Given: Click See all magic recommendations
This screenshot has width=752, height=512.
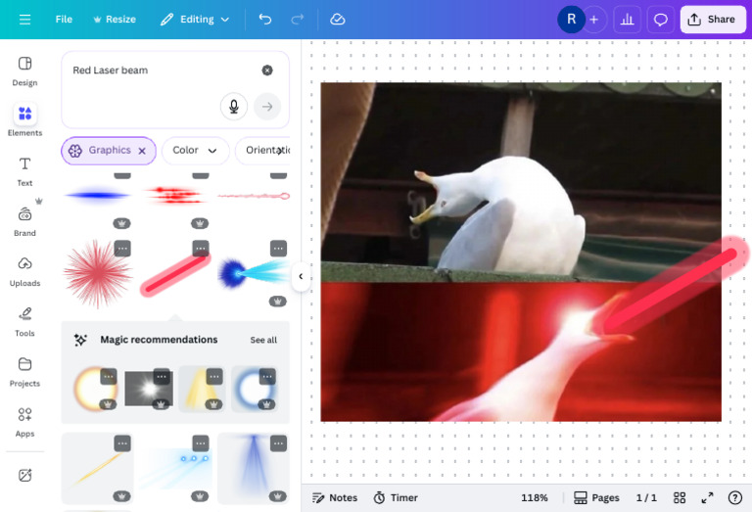Looking at the screenshot, I should click(263, 340).
